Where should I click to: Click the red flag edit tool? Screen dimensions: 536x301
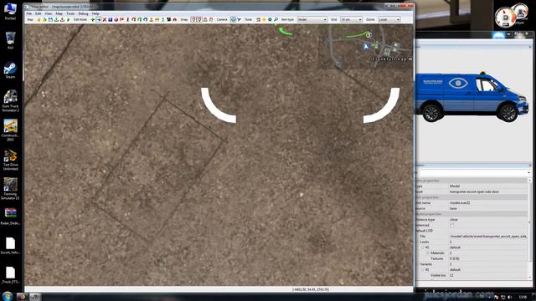coord(121,20)
